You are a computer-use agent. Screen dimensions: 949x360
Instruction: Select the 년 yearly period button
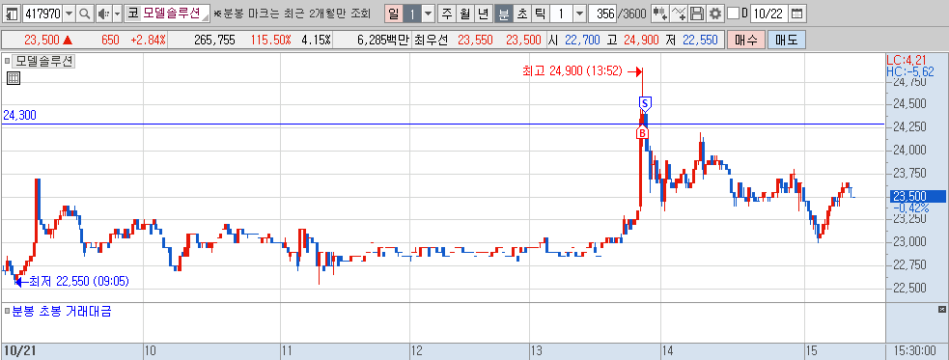click(x=483, y=14)
